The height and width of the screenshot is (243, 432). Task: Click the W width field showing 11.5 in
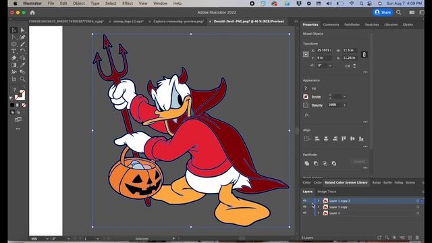(x=350, y=51)
